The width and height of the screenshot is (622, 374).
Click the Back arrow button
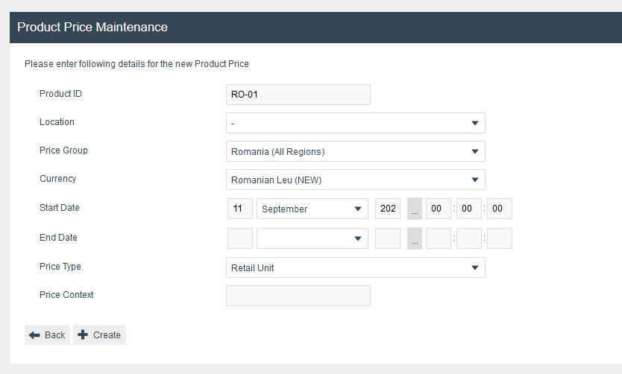tap(47, 335)
